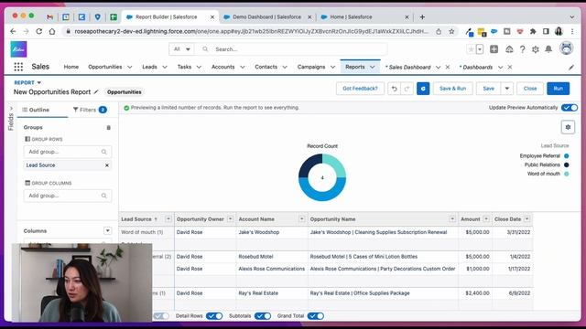The width and height of the screenshot is (586, 329).
Task: Open Columns section dropdown menu
Action: tap(108, 231)
